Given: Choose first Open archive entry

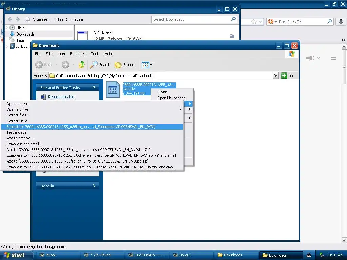Looking at the screenshot, I should point(92,104).
